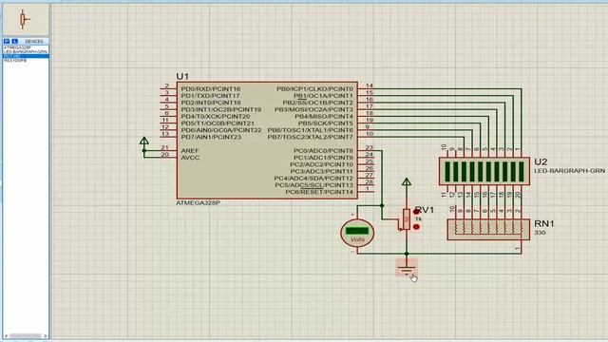The image size is (608, 342).
Task: Select ATMEGA328P in devices list
Action: coord(17,47)
